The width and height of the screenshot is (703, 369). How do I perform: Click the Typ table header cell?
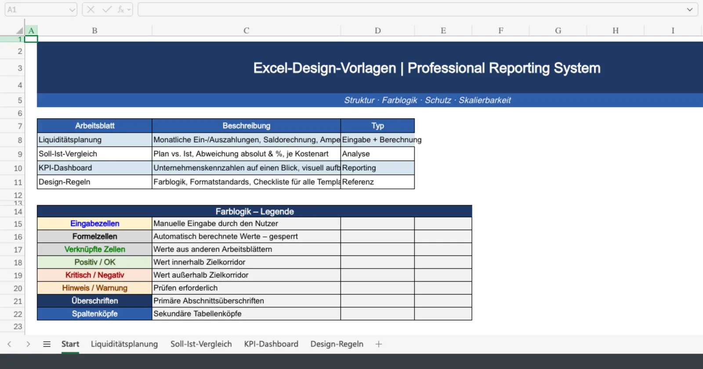pos(377,126)
